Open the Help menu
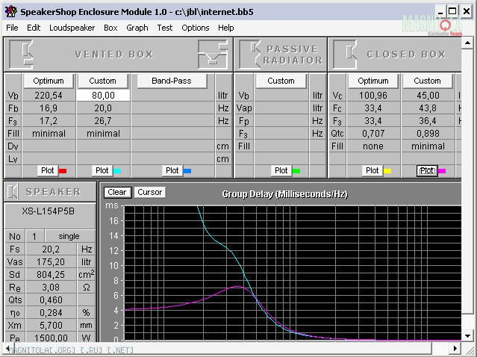 pyautogui.click(x=225, y=28)
